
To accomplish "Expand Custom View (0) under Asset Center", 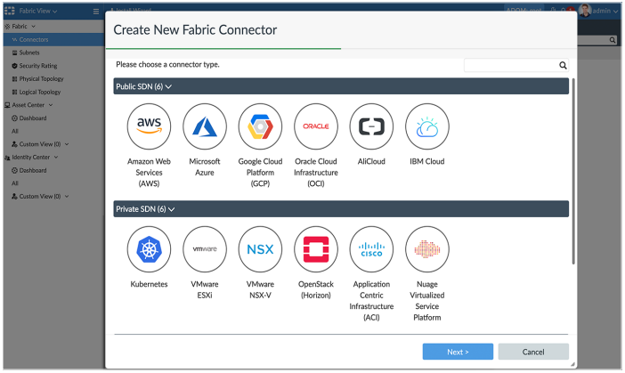I will (67, 144).
